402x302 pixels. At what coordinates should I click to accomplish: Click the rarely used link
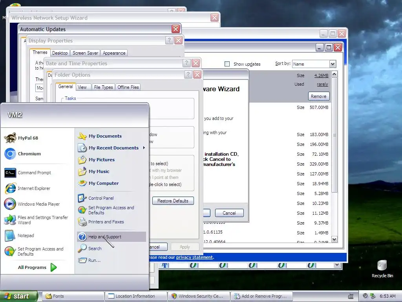[x=322, y=84]
